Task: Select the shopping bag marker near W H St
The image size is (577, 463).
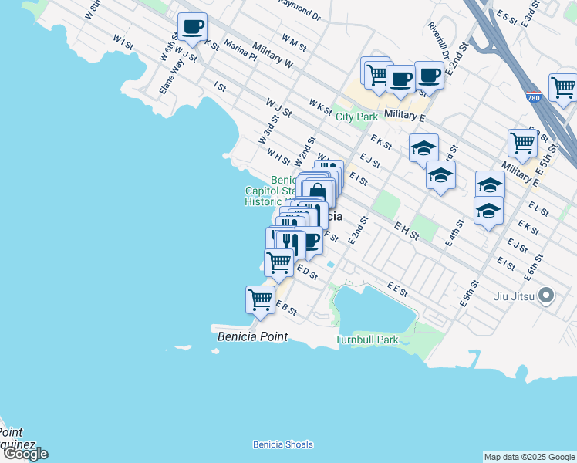Action: [x=318, y=191]
